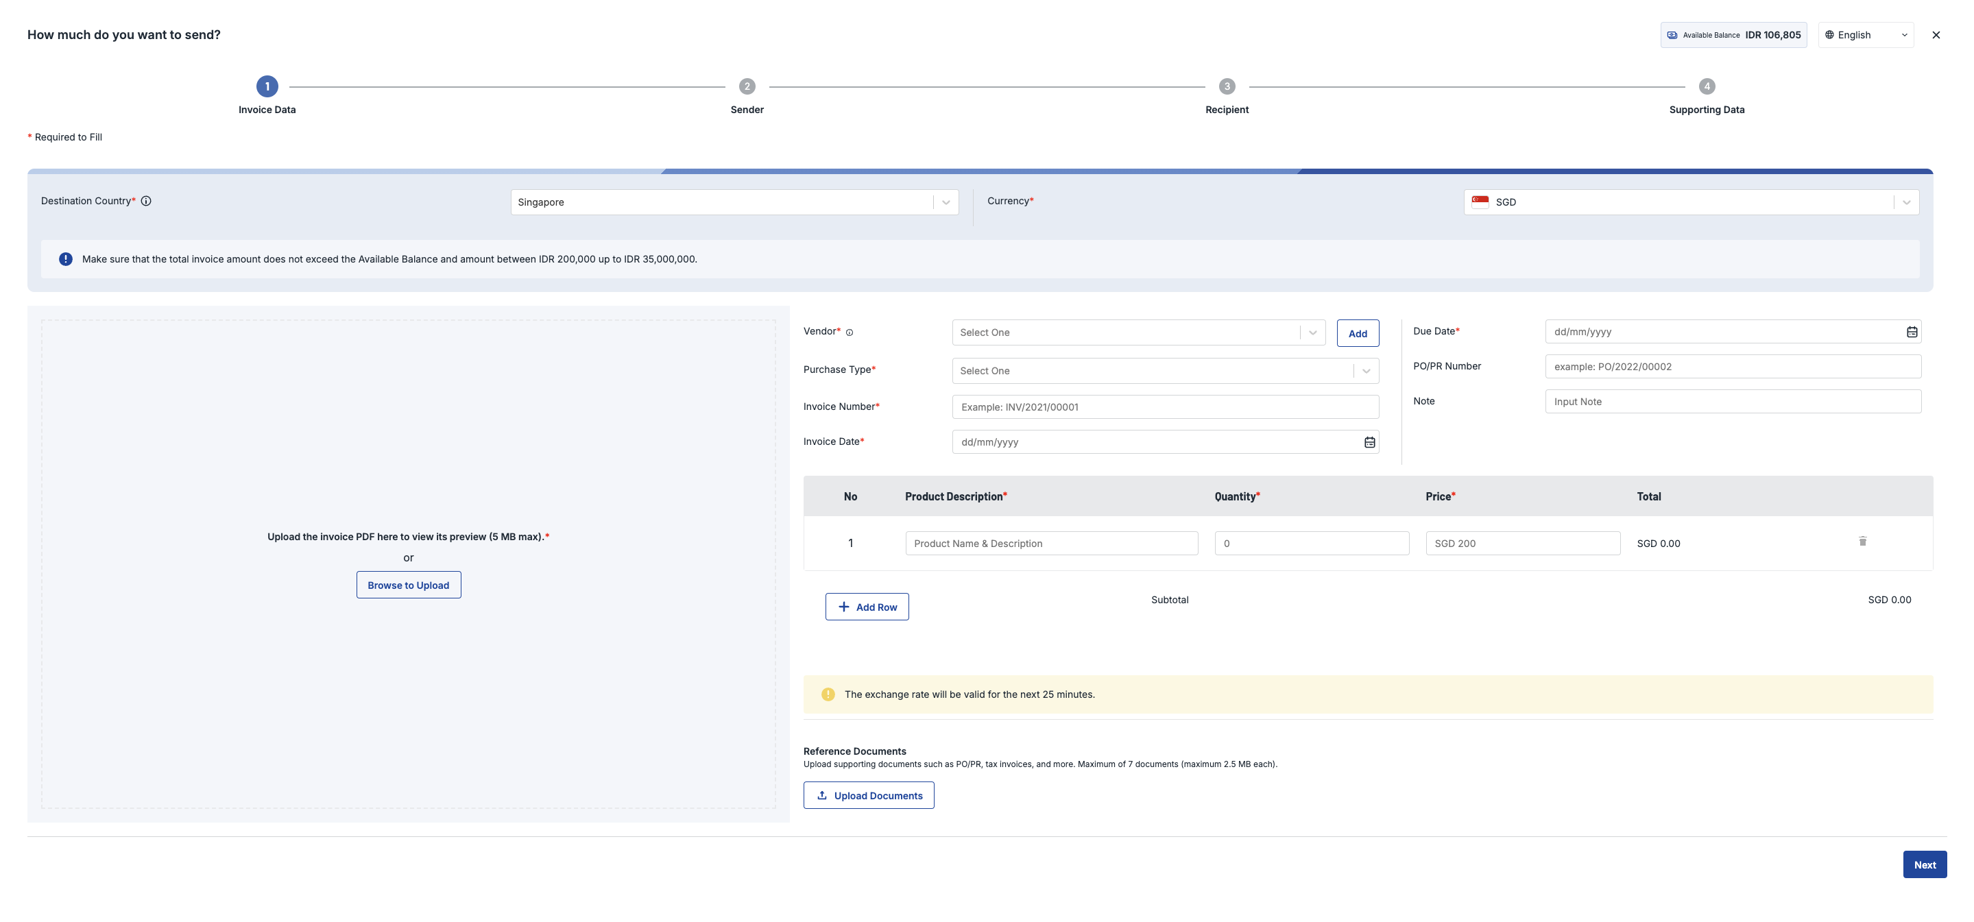Focus the Invoice Number input field
This screenshot has height=922, width=1974.
pyautogui.click(x=1165, y=407)
